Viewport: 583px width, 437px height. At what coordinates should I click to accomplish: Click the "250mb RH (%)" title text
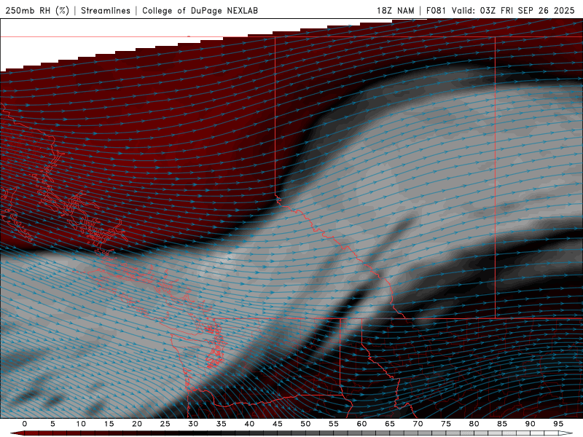38,11
